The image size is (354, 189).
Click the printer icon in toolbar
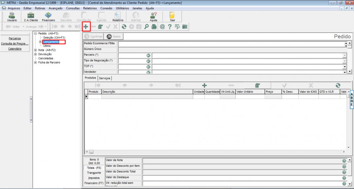click(154, 26)
